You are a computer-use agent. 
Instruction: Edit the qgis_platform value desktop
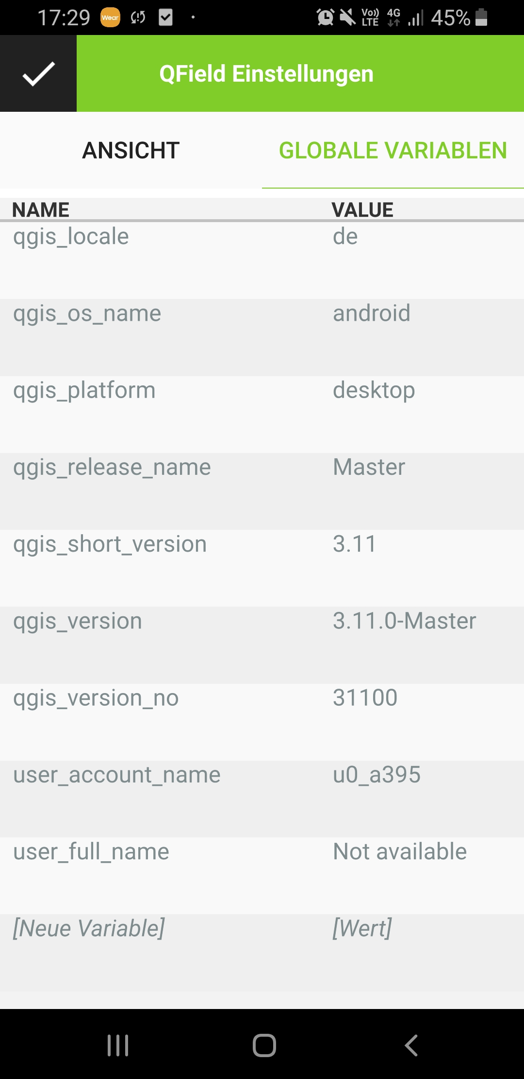pos(374,390)
